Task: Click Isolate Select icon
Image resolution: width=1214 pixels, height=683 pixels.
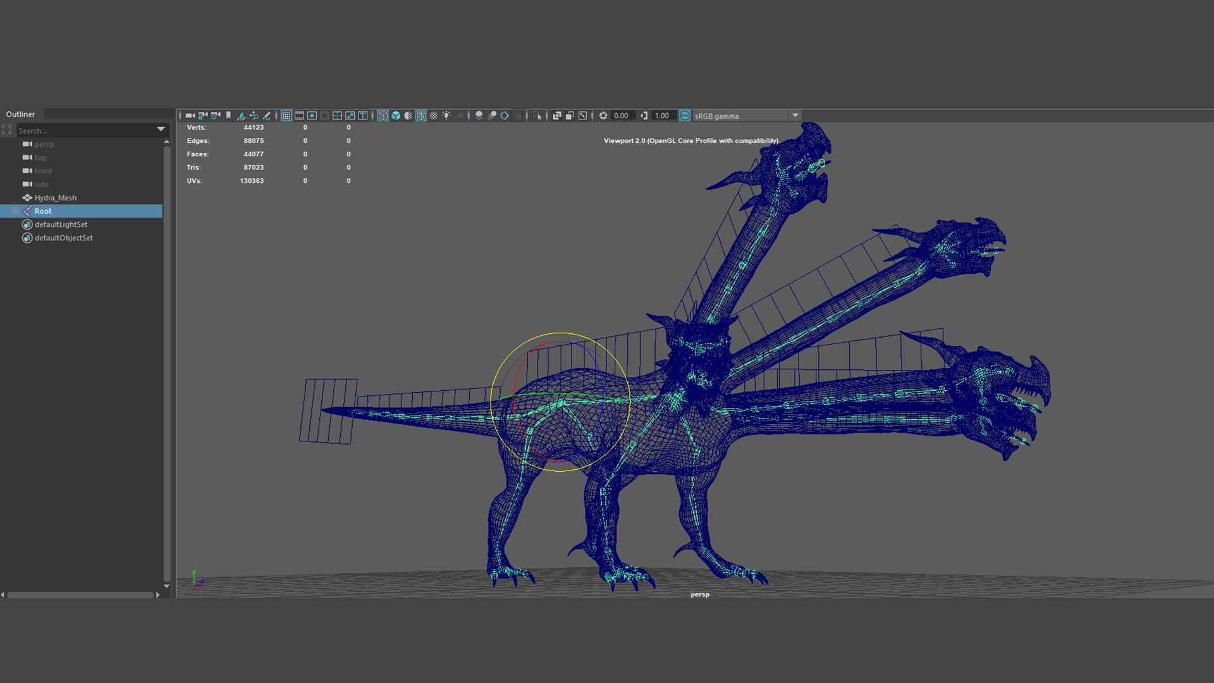Action: coord(537,116)
